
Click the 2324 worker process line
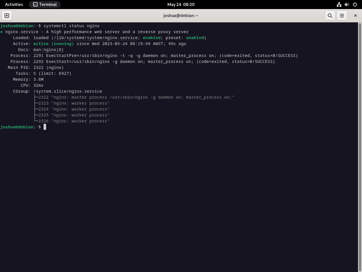74,109
